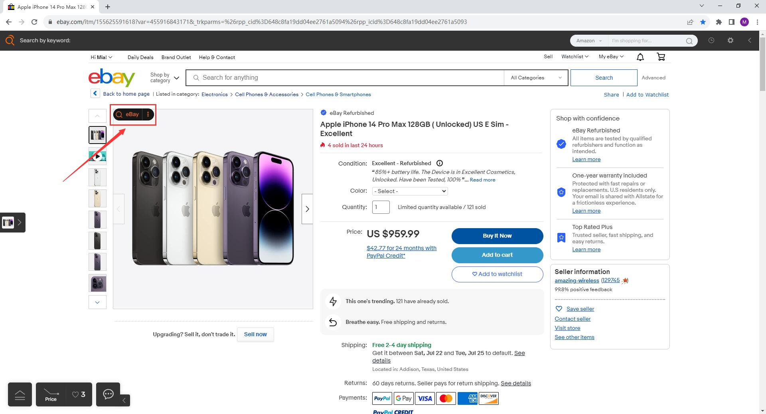Open the Chrome profile avatar
766x414 pixels.
(744, 22)
